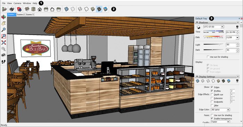Open the Camera menu
The height and width of the screenshot is (127, 243).
[x=17, y=3]
